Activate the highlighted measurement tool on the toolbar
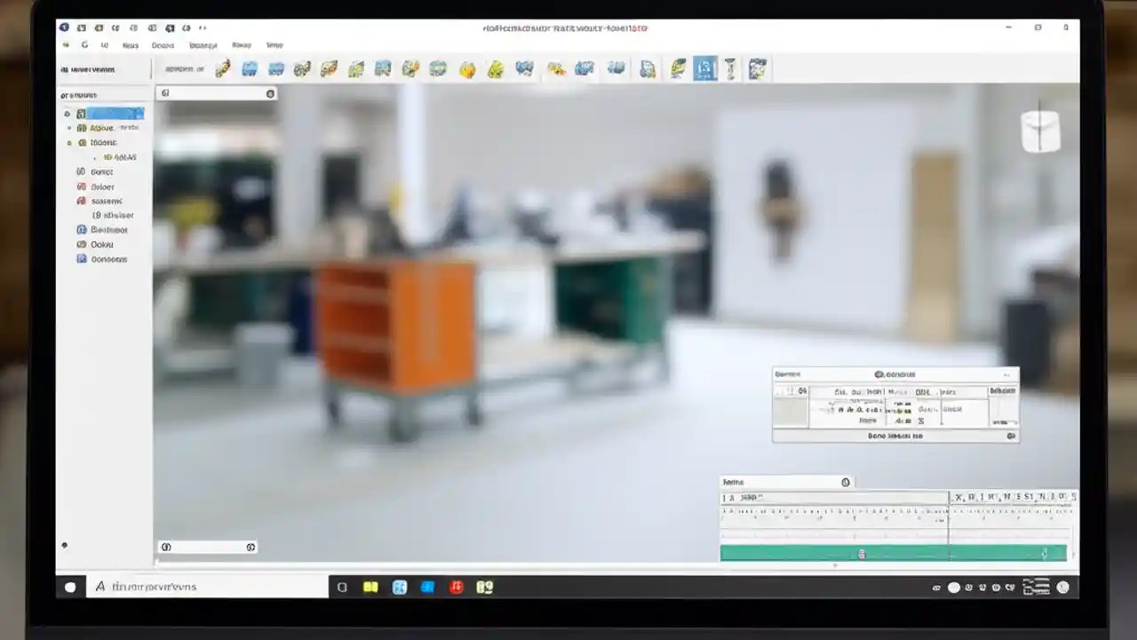The width and height of the screenshot is (1137, 640). point(704,68)
